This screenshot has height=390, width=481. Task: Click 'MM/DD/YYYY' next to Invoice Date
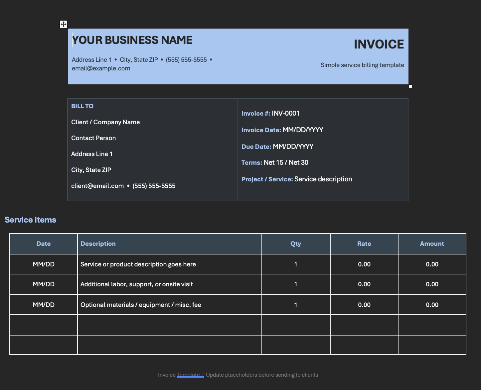coord(303,130)
